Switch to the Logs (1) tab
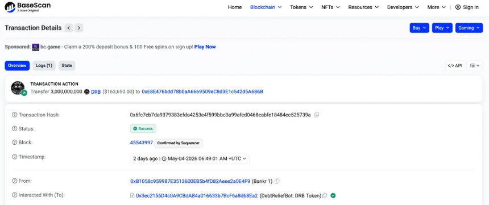 click(x=44, y=65)
